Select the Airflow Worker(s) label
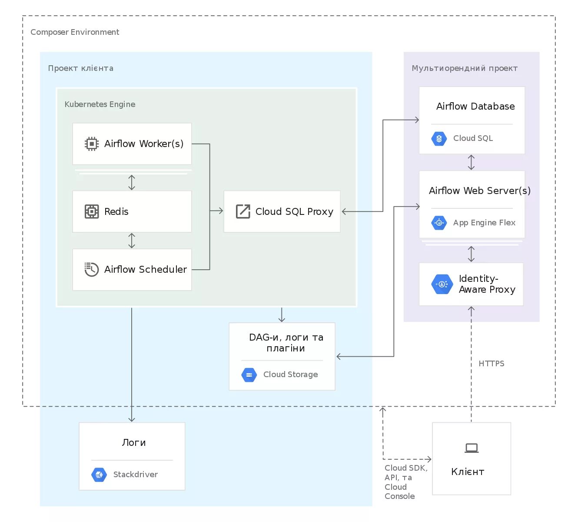The height and width of the screenshot is (522, 578). click(x=144, y=144)
